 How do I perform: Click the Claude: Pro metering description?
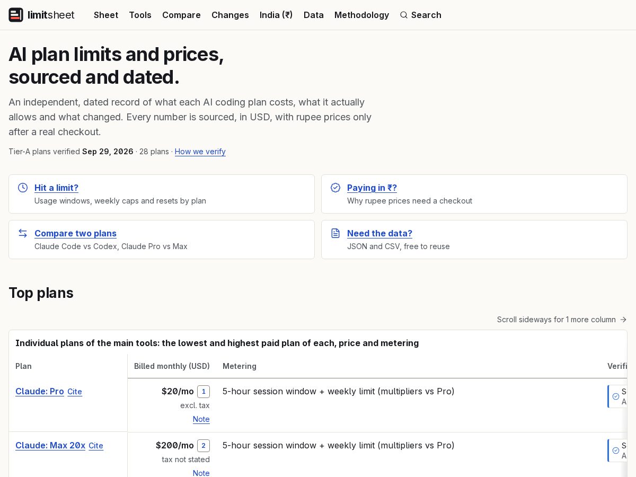[x=339, y=391]
